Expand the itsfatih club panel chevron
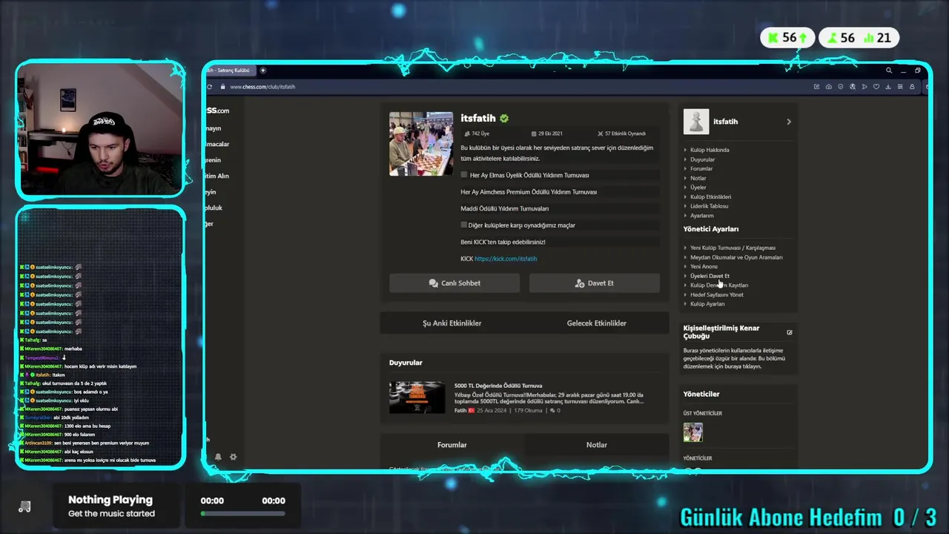Viewport: 949px width, 534px height. 789,122
